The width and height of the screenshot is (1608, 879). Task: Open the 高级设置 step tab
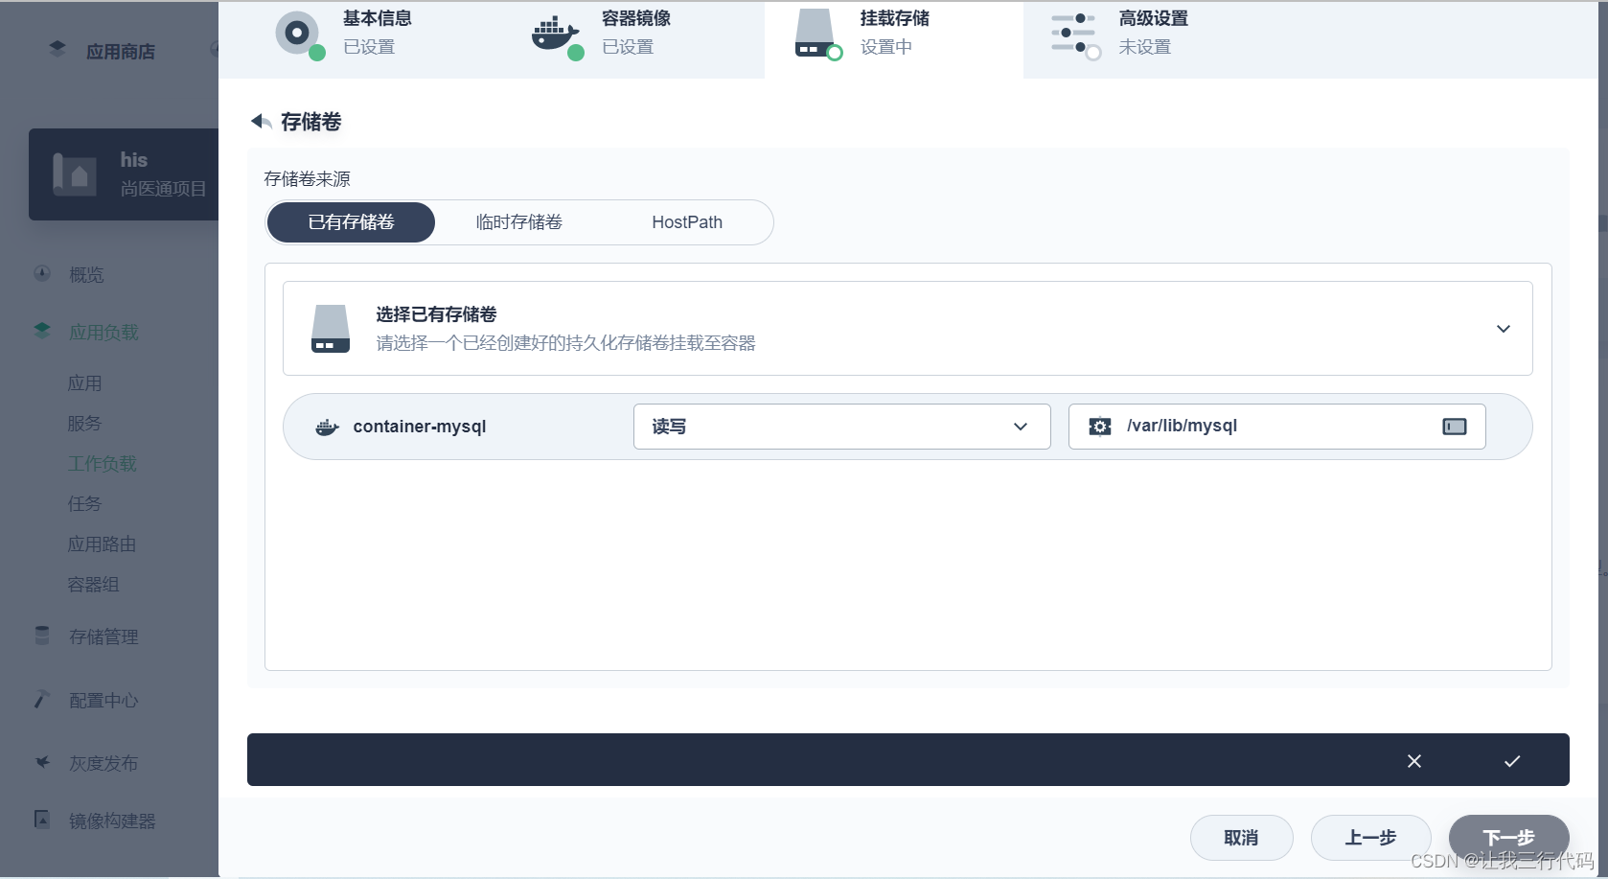[x=1153, y=38]
